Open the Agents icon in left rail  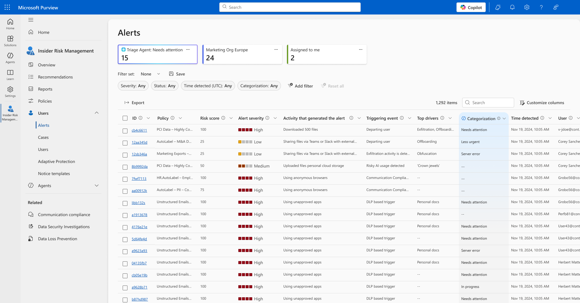pos(10,58)
